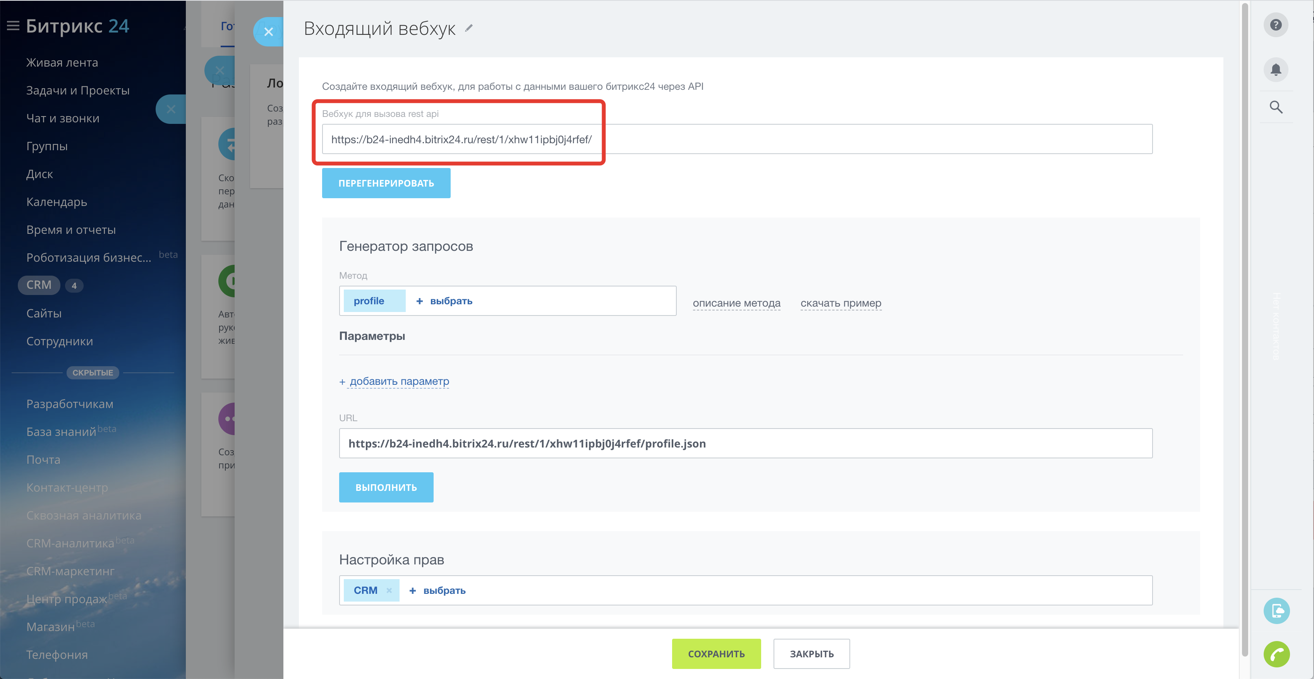
Task: Open Группы in sidebar
Action: [47, 146]
